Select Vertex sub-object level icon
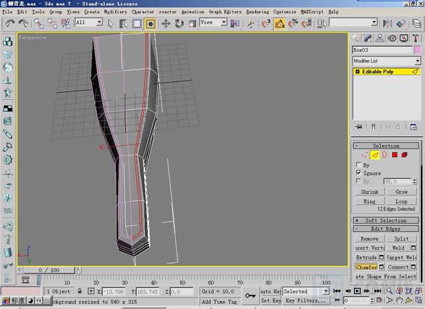The image size is (425, 309). click(x=364, y=155)
